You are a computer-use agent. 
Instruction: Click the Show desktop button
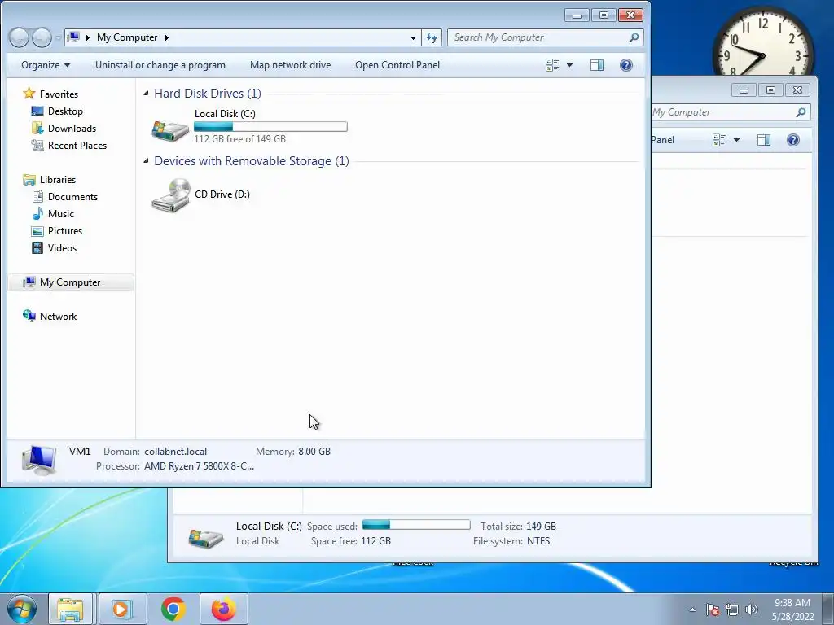click(x=828, y=610)
